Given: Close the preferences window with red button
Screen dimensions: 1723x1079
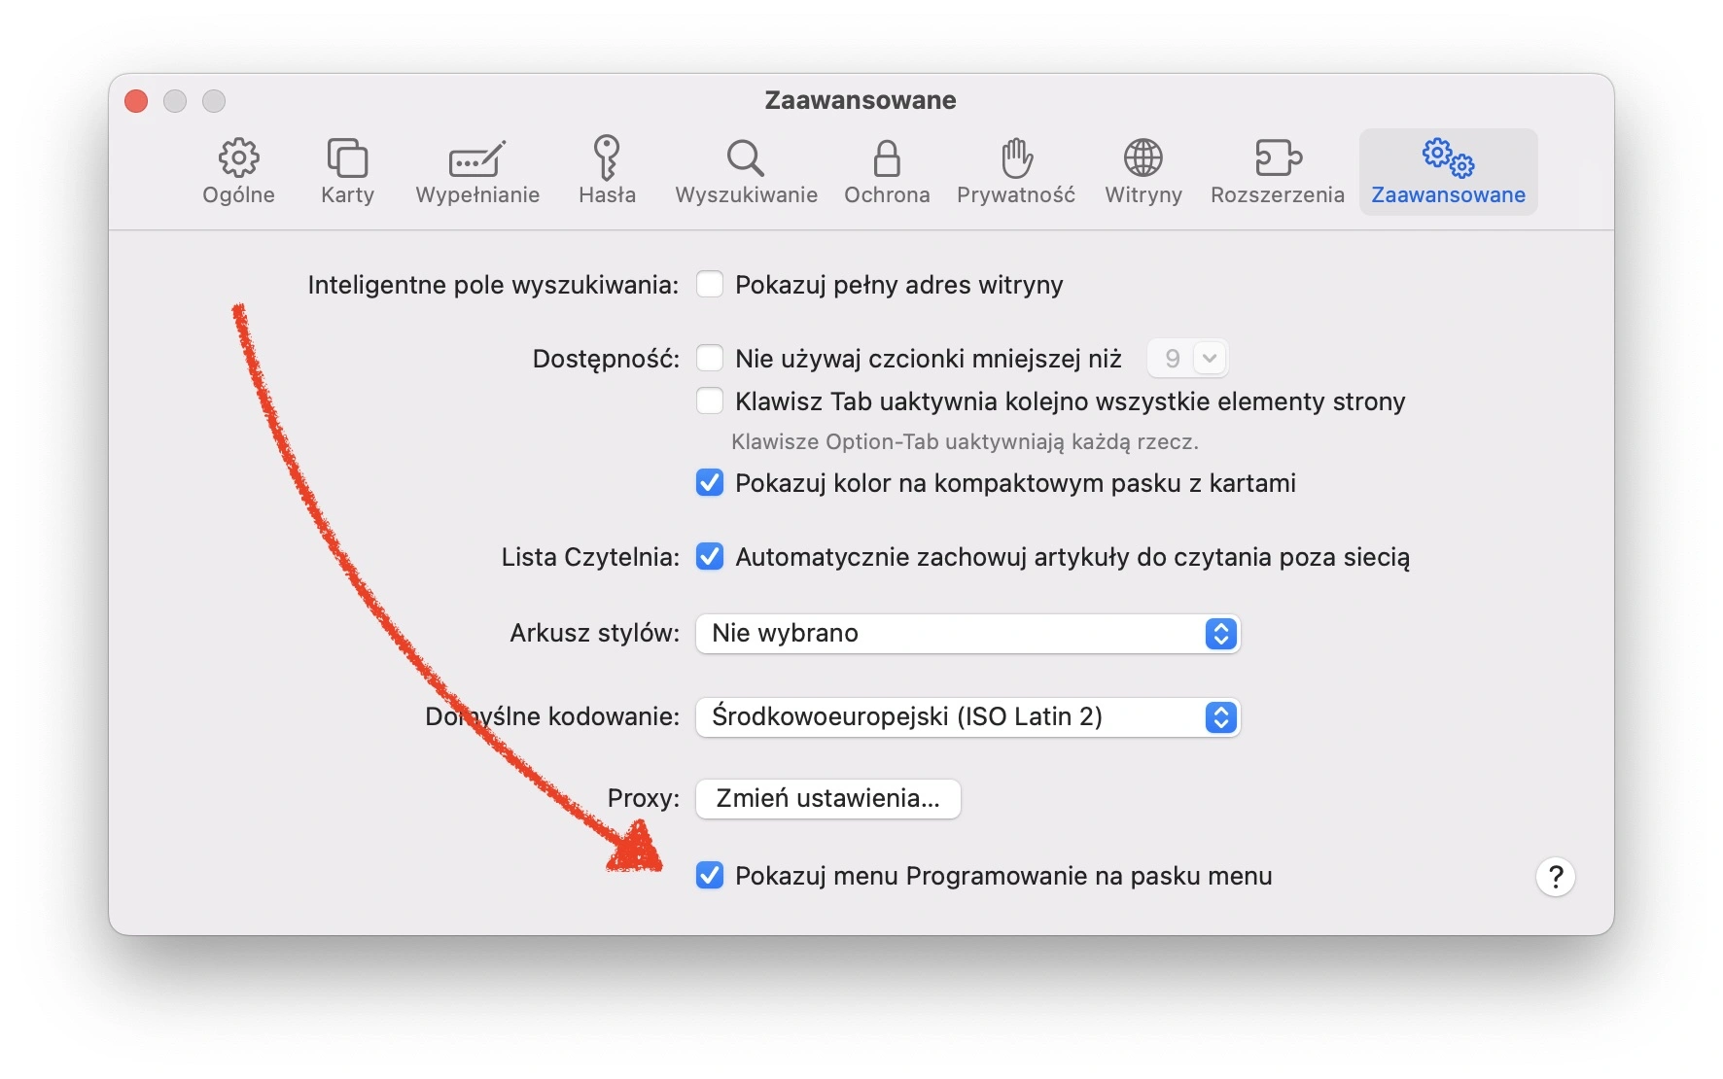Looking at the screenshot, I should (136, 101).
